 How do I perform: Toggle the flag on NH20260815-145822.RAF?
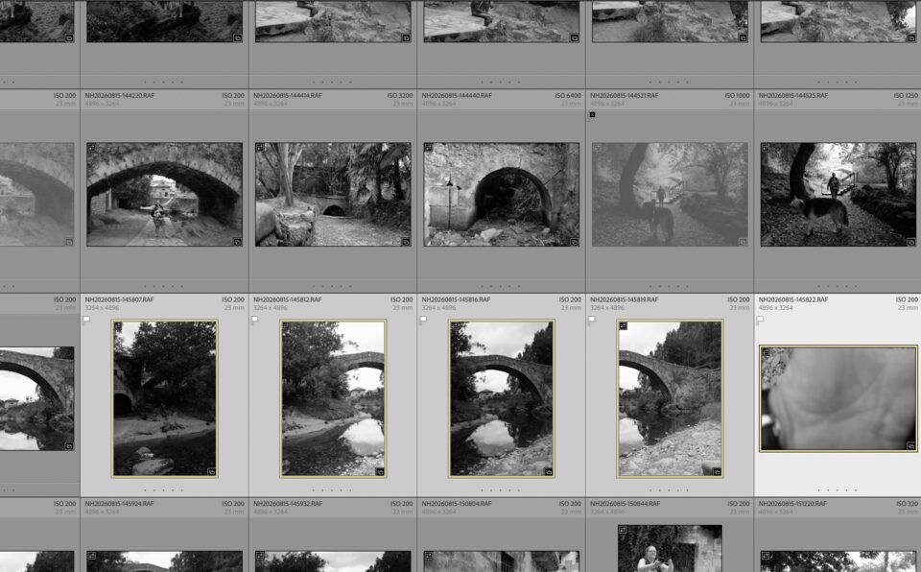[761, 320]
